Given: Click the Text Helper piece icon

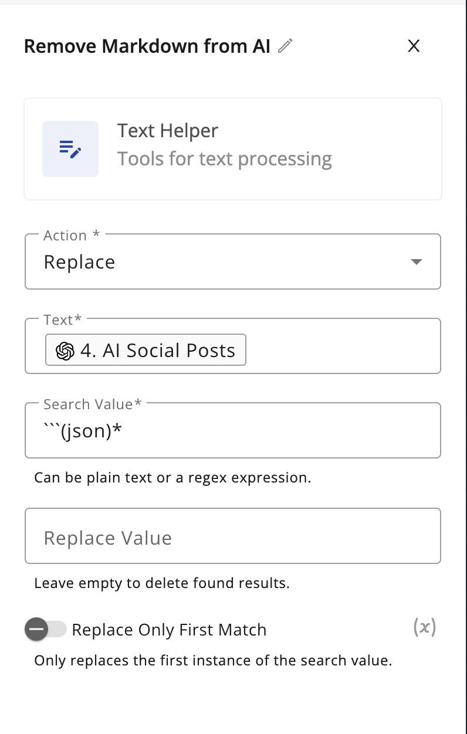Looking at the screenshot, I should [70, 149].
